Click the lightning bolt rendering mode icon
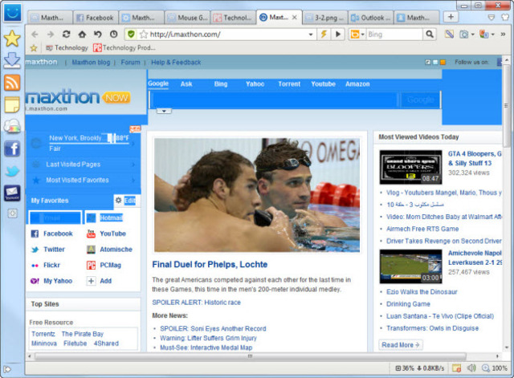The image size is (514, 378). point(324,34)
